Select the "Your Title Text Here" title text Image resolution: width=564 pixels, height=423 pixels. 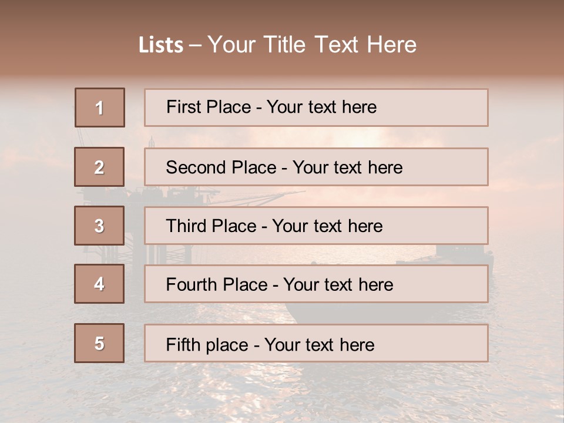[312, 45]
